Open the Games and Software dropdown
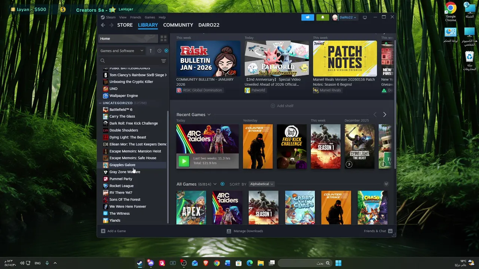Screen dimensions: 479x269 point(122,51)
